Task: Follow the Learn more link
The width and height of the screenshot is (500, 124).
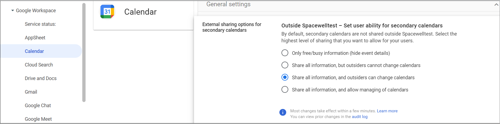Action: [387, 111]
